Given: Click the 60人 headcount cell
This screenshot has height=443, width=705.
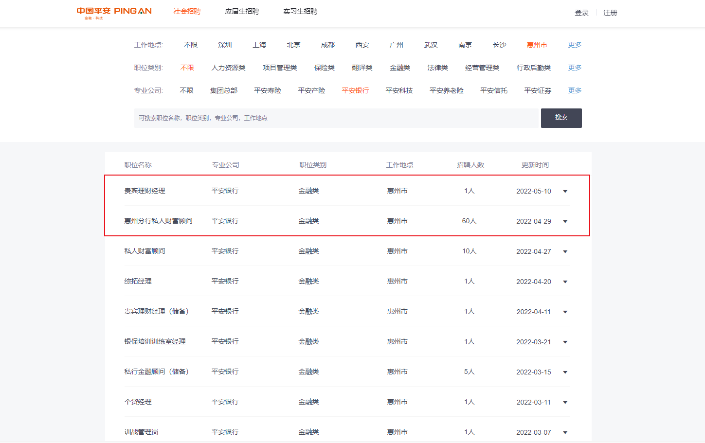Looking at the screenshot, I should (469, 221).
